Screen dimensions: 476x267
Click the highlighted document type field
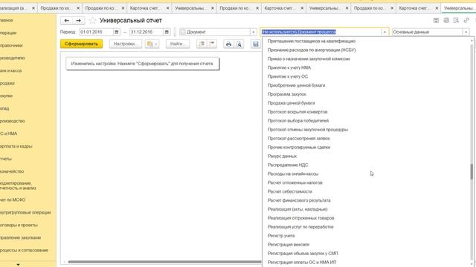click(x=321, y=32)
